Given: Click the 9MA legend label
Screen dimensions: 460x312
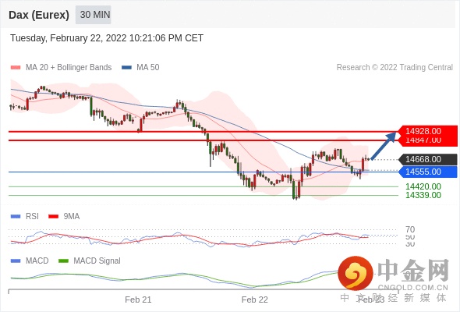Looking at the screenshot, I should click(x=72, y=217).
